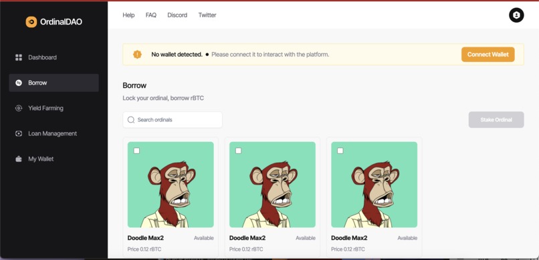Viewport: 539px width, 260px height.
Task: Select Borrow in the sidebar
Action: 53,83
